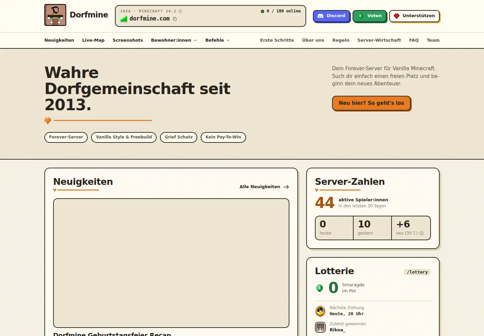Click the Dorfmine site title
The width and height of the screenshot is (484, 336).
[x=89, y=15]
